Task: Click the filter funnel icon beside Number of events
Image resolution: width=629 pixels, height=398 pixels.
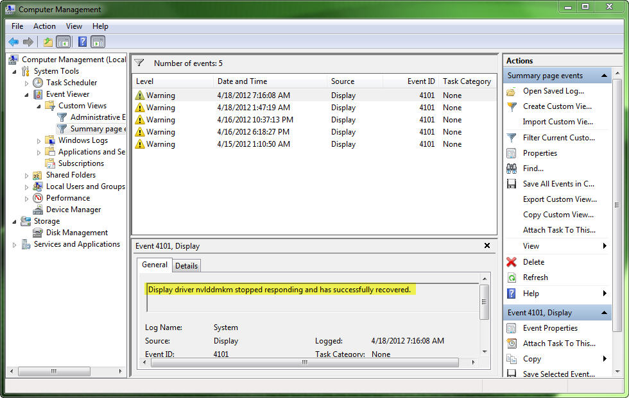Action: [x=139, y=63]
